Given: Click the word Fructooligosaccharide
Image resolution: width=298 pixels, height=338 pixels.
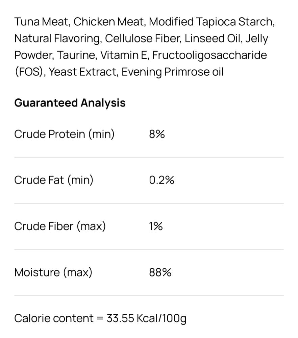Looking at the screenshot, I should tap(209, 55).
